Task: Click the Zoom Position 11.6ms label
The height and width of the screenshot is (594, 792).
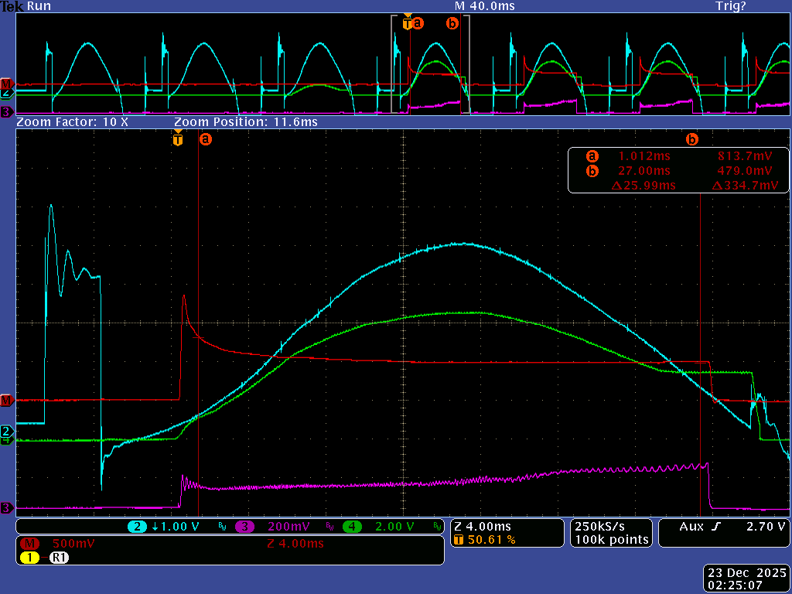Action: pyautogui.click(x=245, y=122)
